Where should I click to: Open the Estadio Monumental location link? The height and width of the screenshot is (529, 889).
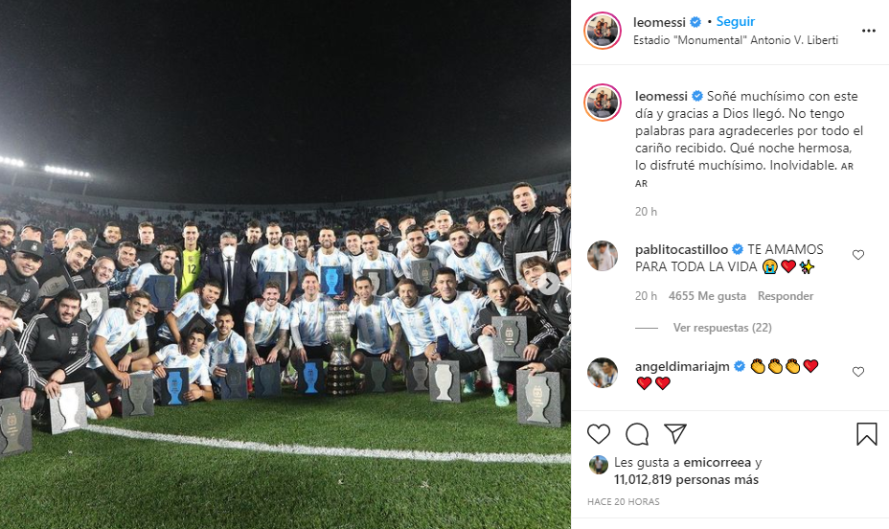(x=736, y=40)
